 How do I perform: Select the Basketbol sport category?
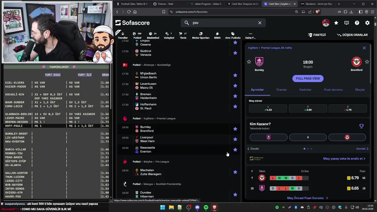click(153, 35)
